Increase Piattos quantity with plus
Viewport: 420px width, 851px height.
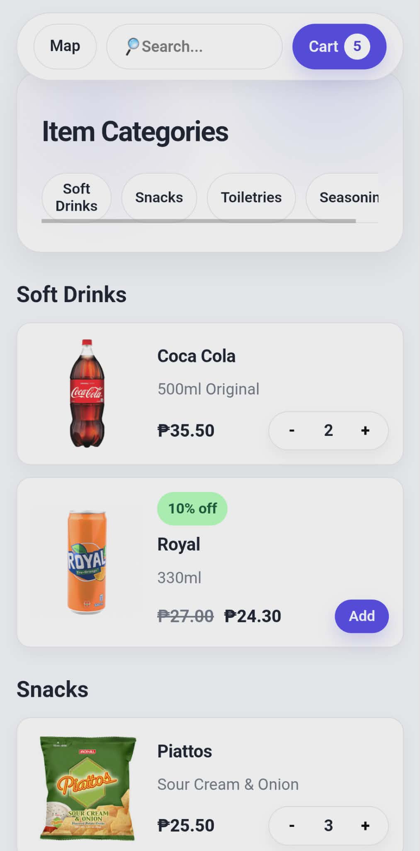coord(365,825)
